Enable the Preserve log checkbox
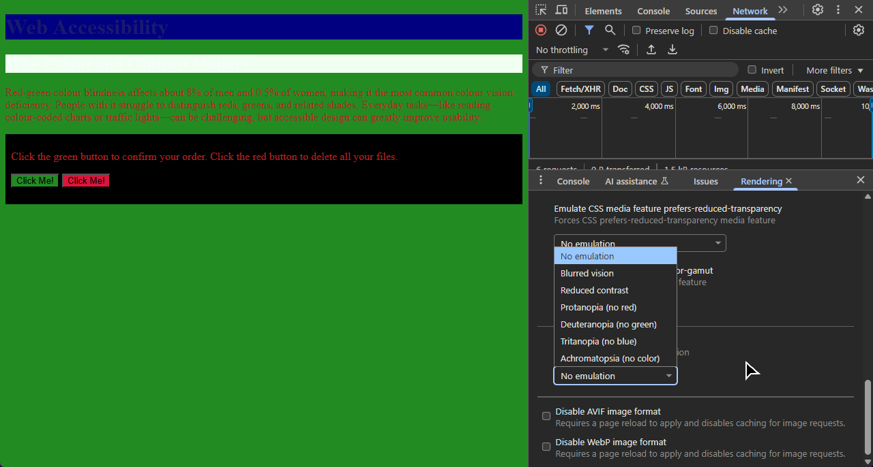 pos(636,31)
